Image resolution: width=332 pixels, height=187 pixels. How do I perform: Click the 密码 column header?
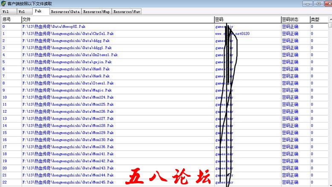pos(247,20)
